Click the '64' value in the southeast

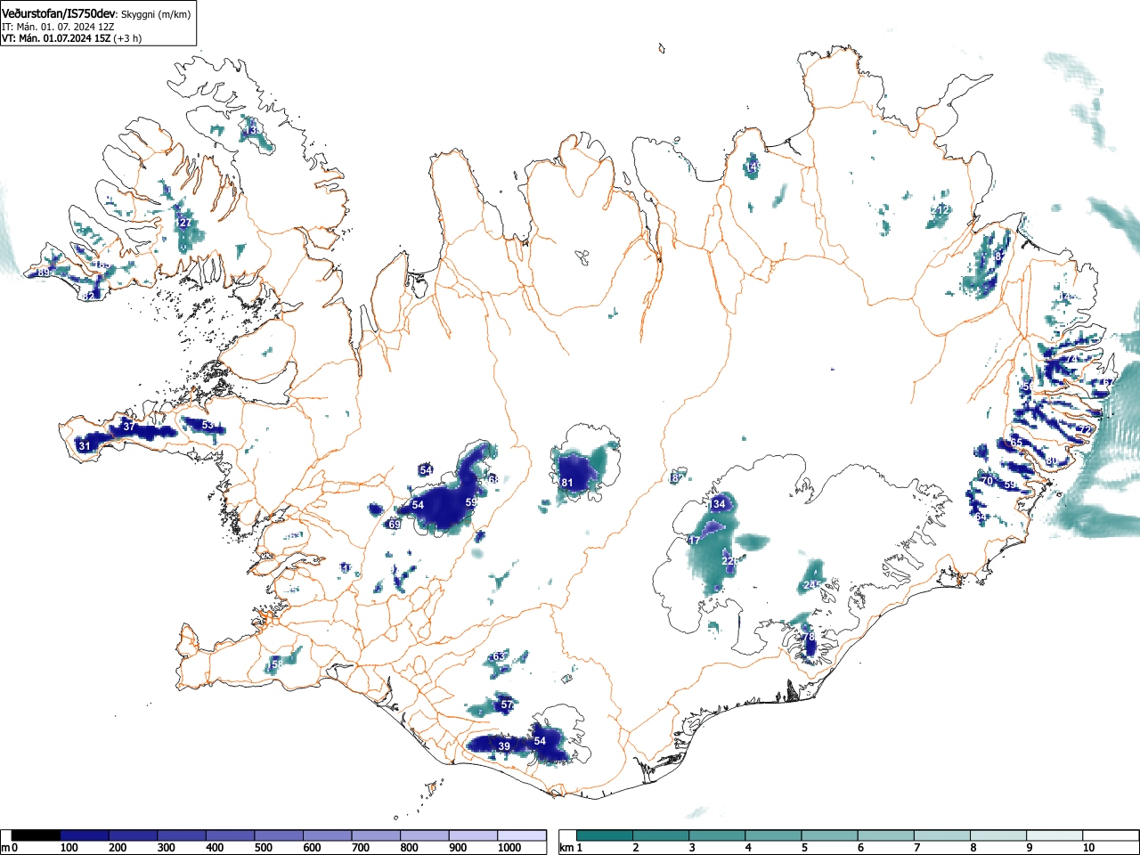click(x=981, y=517)
